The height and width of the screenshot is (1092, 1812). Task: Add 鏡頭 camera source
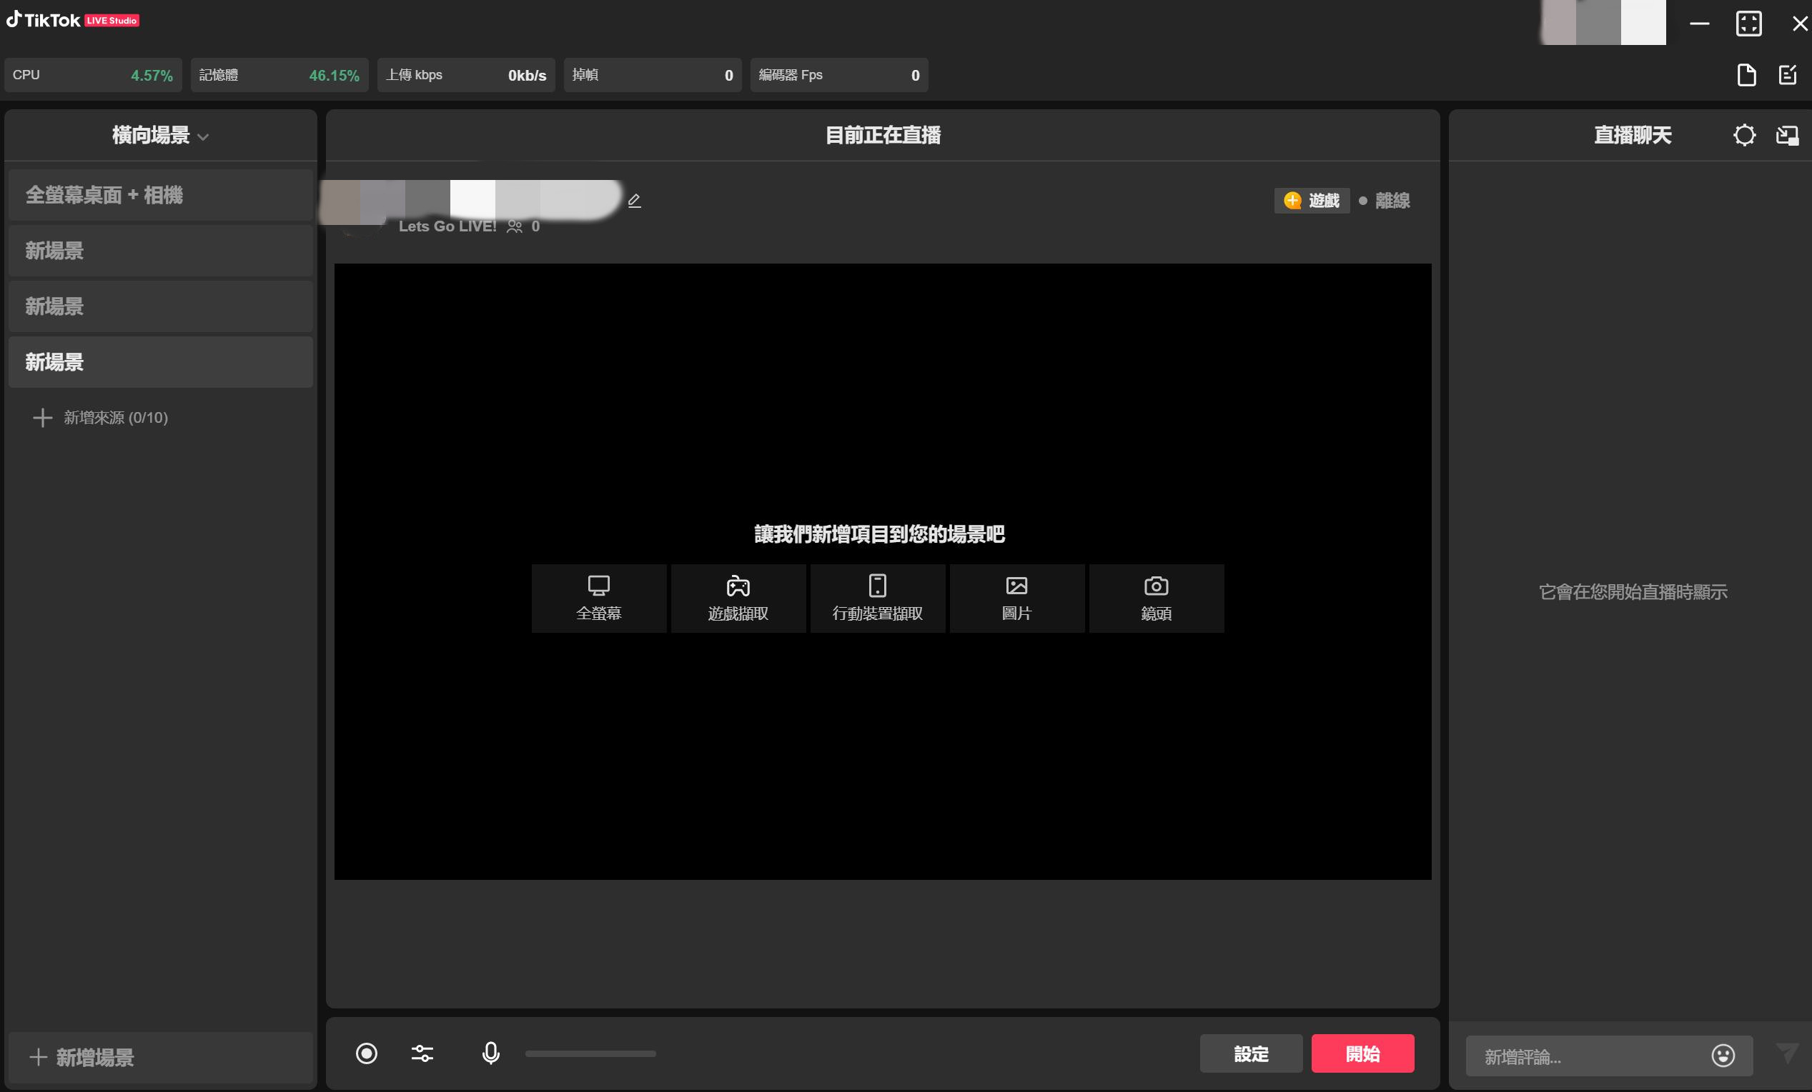1156,598
